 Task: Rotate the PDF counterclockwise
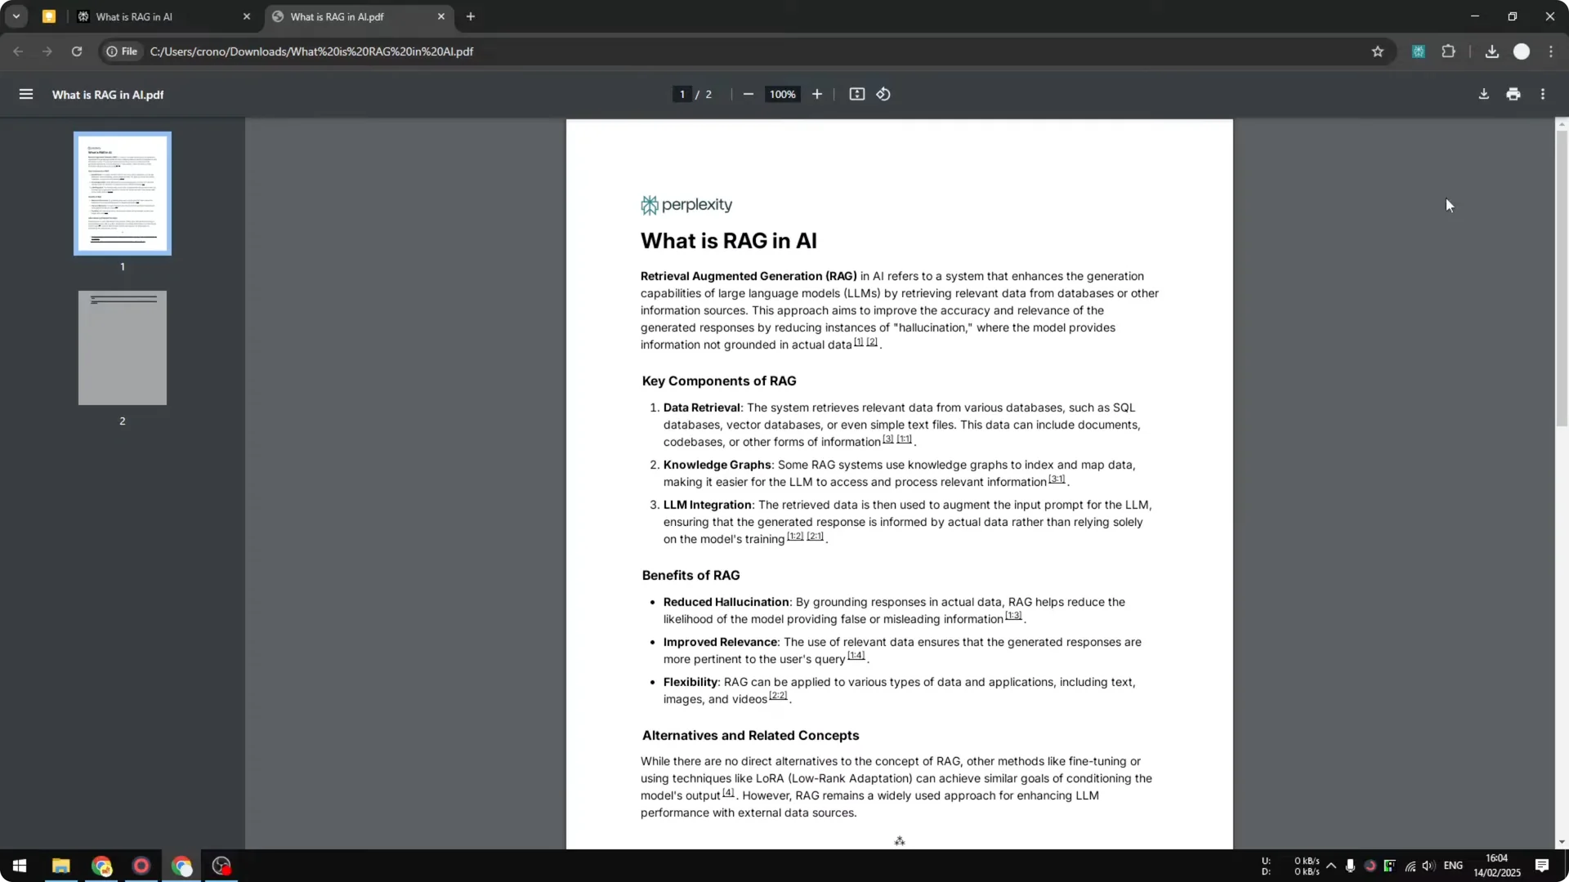(883, 94)
